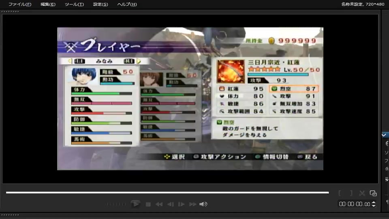Click the L1 left arrow in the preview
The image size is (389, 219).
(x=70, y=61)
